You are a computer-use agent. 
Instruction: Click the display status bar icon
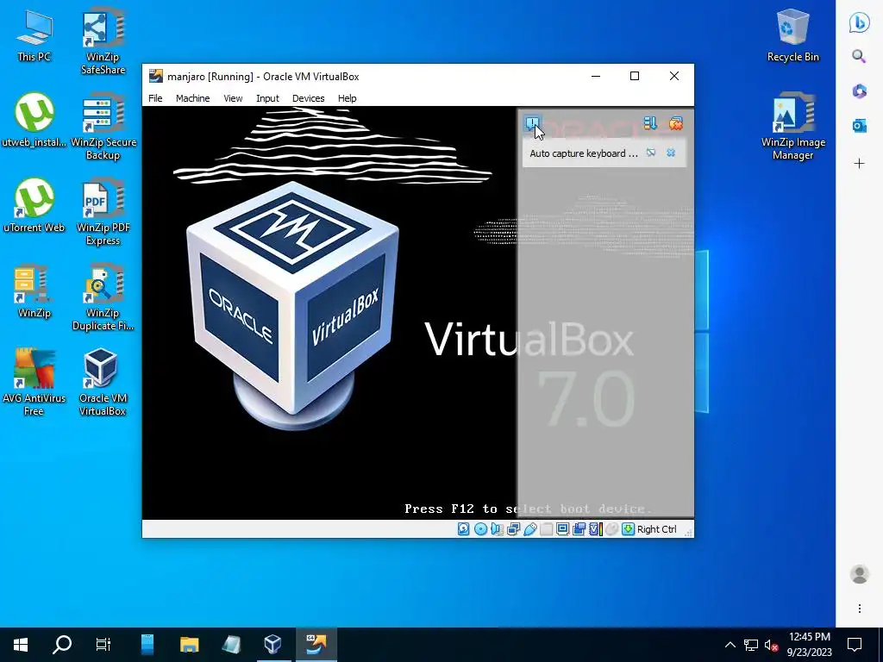(x=562, y=529)
